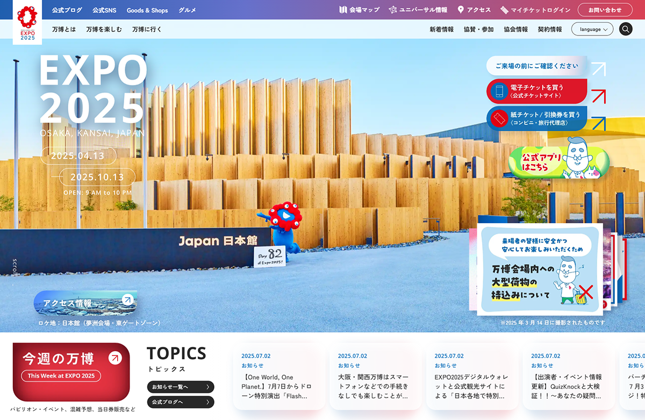The width and height of the screenshot is (645, 420).
Task: Expand the お知らせ一覧へ chevron button
Action: [x=181, y=387]
